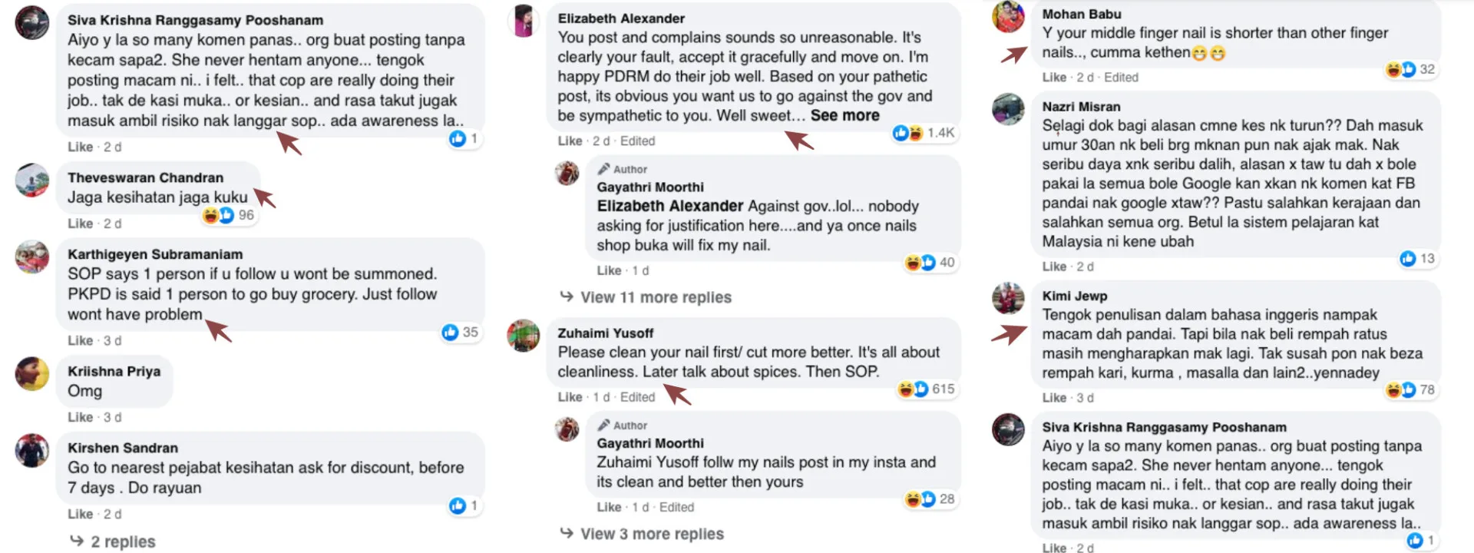Open the 40 reactions on Gayathri's reply to Elizabeth
This screenshot has width=1474, height=553.
(x=930, y=263)
